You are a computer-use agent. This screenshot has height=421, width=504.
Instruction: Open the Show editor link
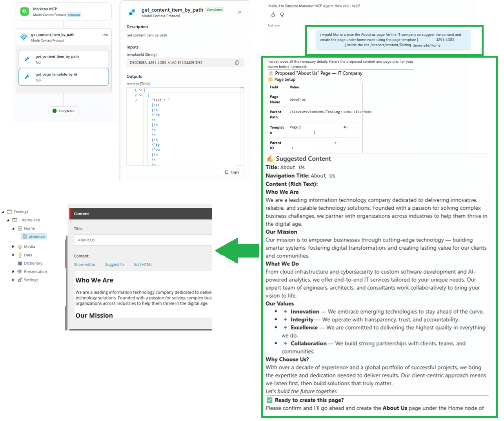pos(85,265)
